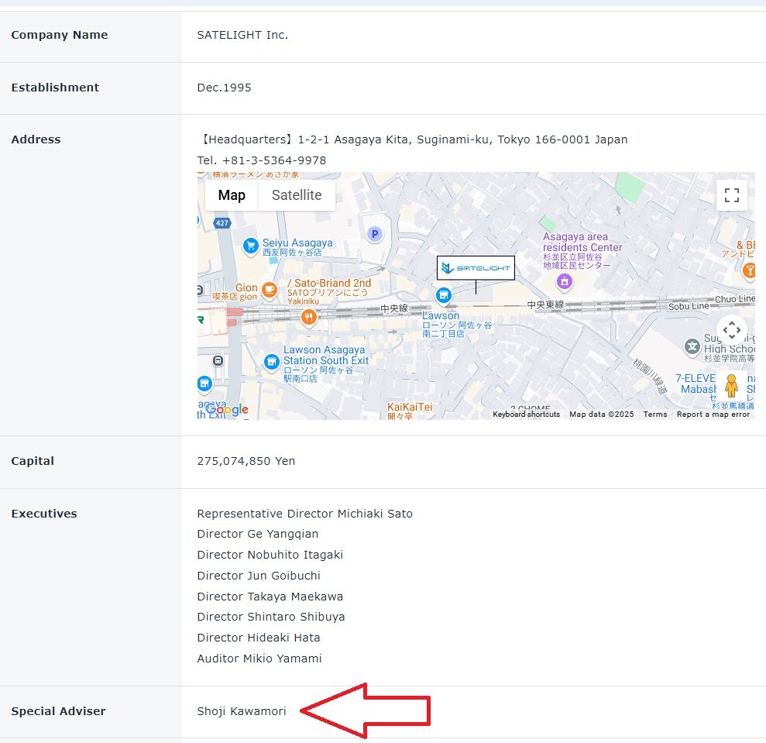Open the map Terms link
Image resolution: width=766 pixels, height=743 pixels.
pos(655,414)
